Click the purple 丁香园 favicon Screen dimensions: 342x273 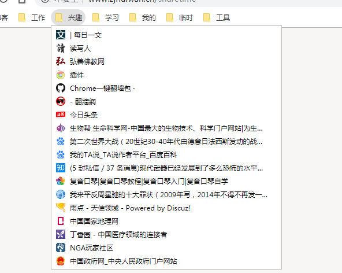click(61, 235)
